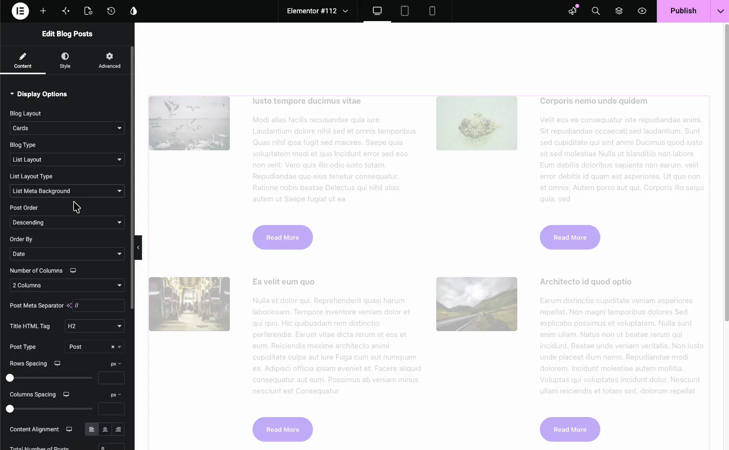Open the Columns Spacing px unit selector
Image resolution: width=729 pixels, height=450 pixels.
[x=116, y=395]
